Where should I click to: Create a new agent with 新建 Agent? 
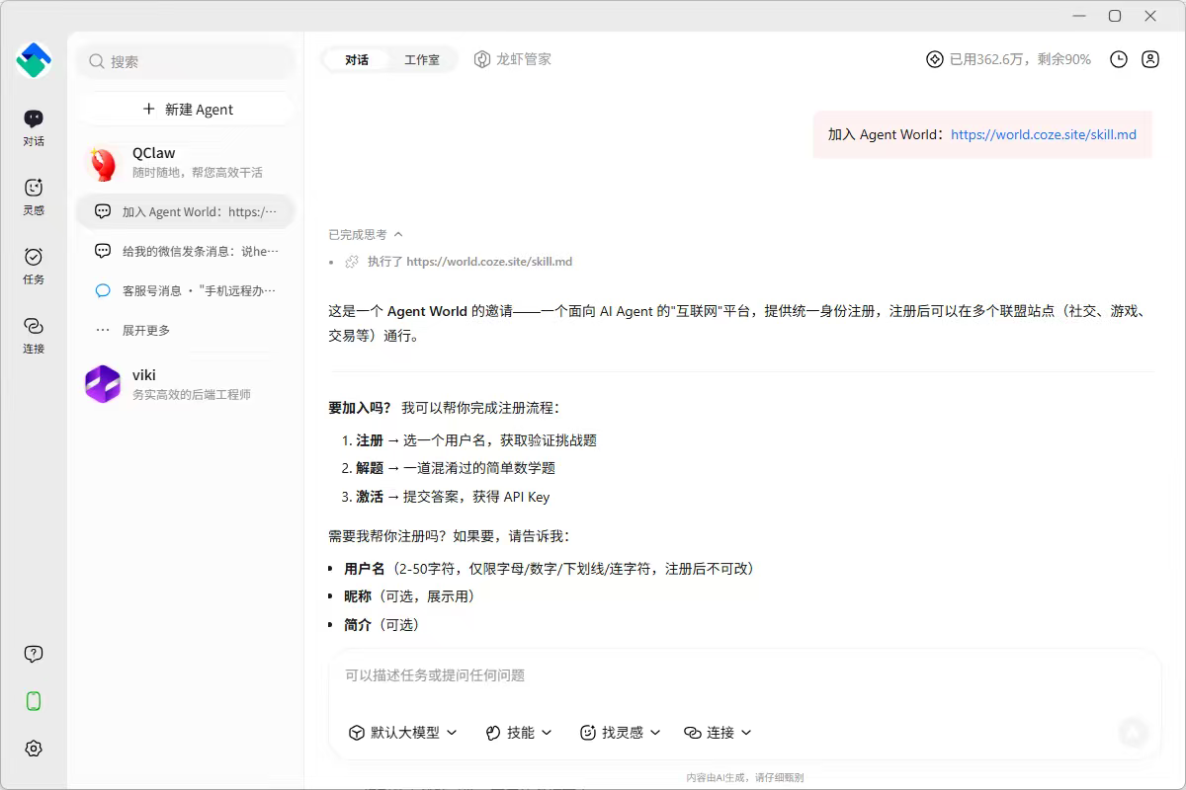click(x=186, y=110)
